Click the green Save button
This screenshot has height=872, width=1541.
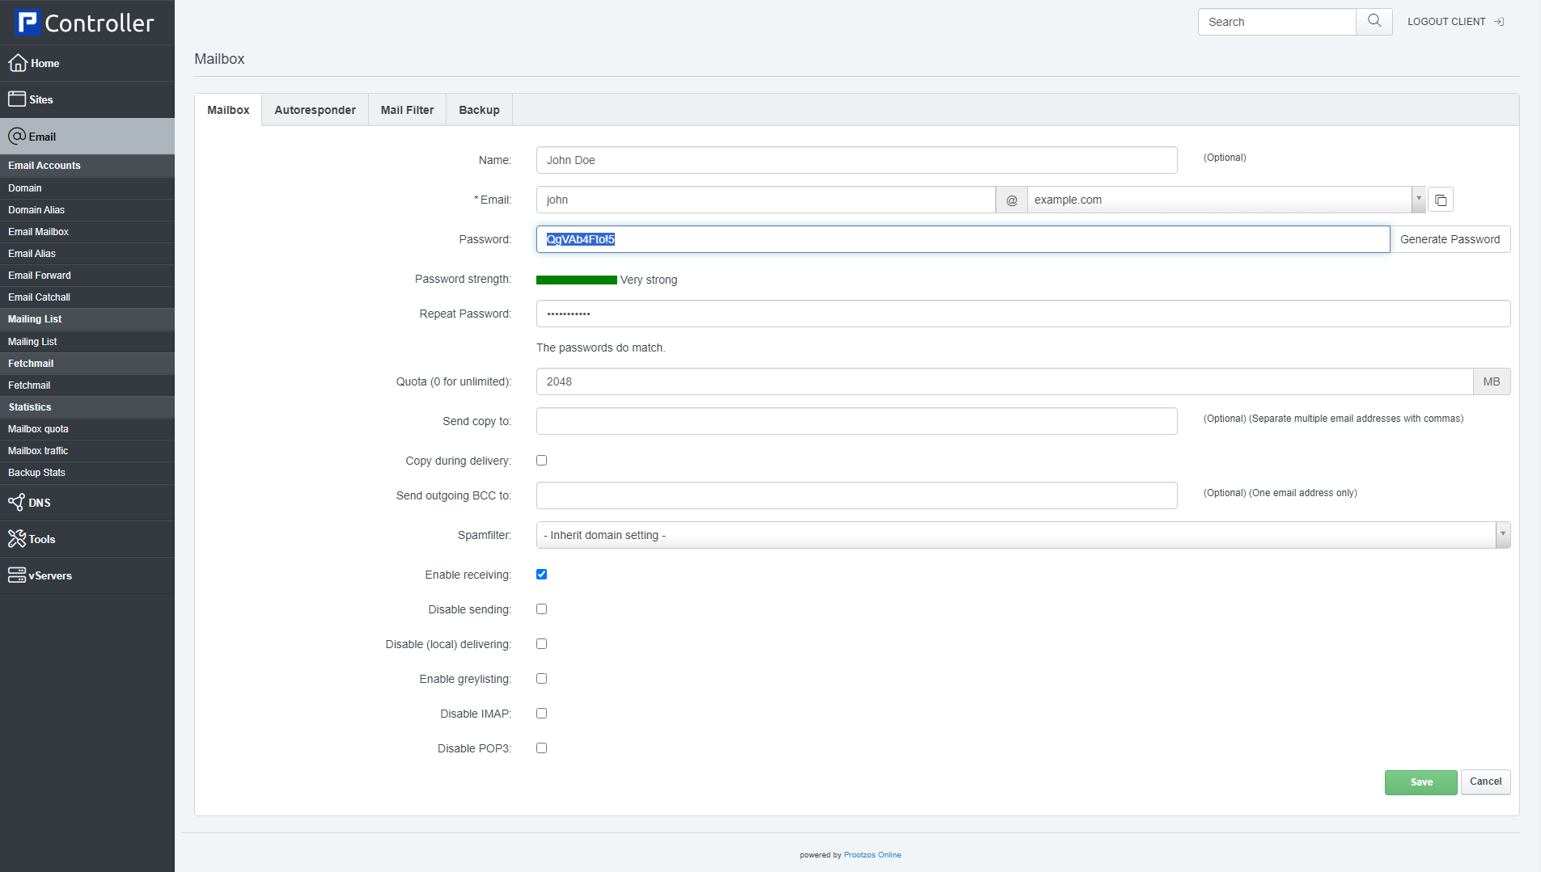point(1420,782)
